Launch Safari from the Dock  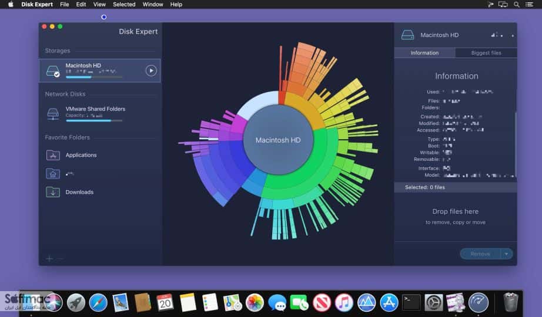[98, 303]
